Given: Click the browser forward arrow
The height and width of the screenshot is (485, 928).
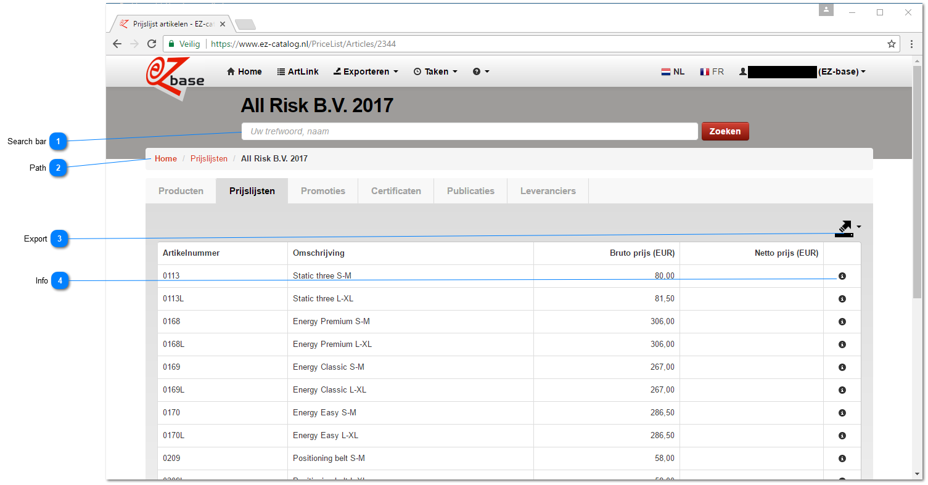Looking at the screenshot, I should pyautogui.click(x=134, y=44).
